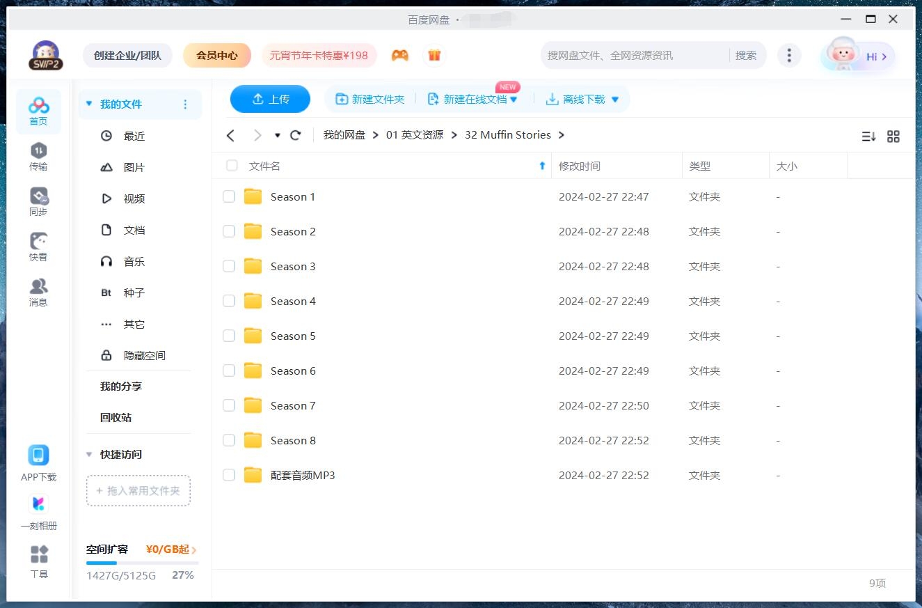Go to 01 英文资源 in the breadcrumb
The width and height of the screenshot is (922, 608).
point(415,134)
